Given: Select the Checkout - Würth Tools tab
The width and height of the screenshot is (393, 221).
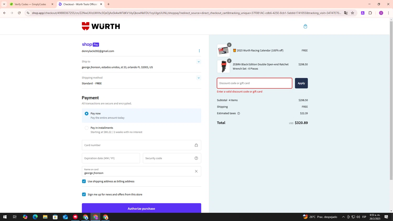Looking at the screenshot, I should [80, 4].
